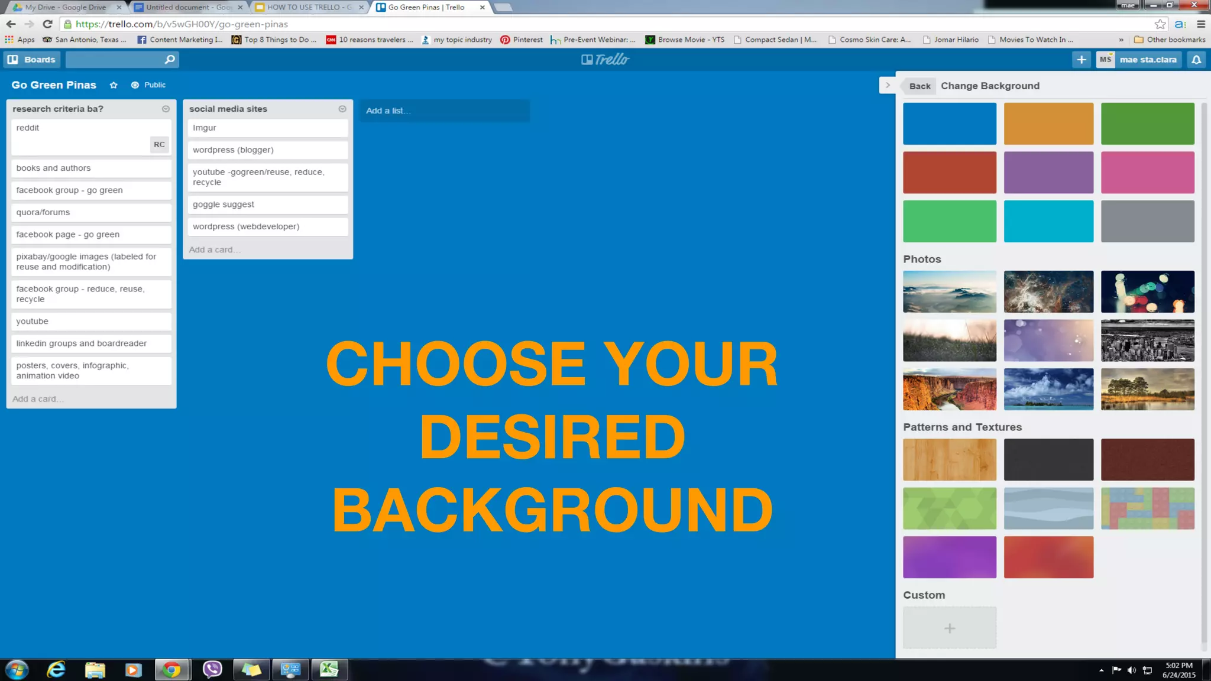This screenshot has width=1211, height=681.
Task: Click the plus create icon in header
Action: tap(1081, 59)
